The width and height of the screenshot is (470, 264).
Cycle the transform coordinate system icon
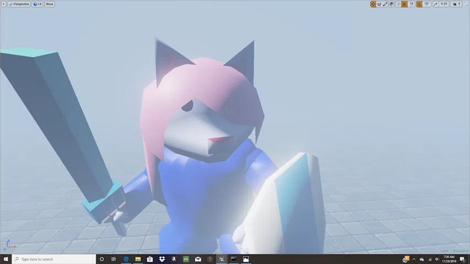391,4
